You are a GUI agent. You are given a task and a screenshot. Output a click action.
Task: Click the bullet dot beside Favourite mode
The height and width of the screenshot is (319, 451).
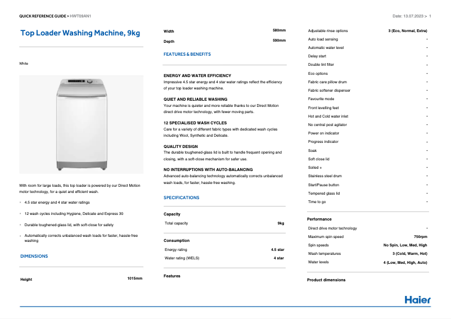[x=427, y=99]
